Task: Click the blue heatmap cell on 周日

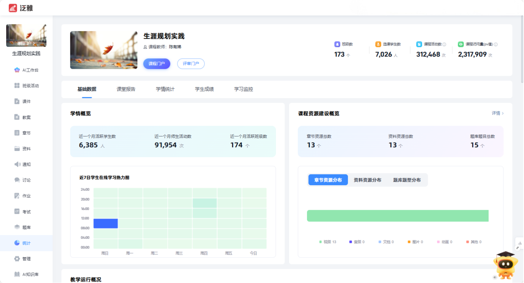Action: (106, 224)
